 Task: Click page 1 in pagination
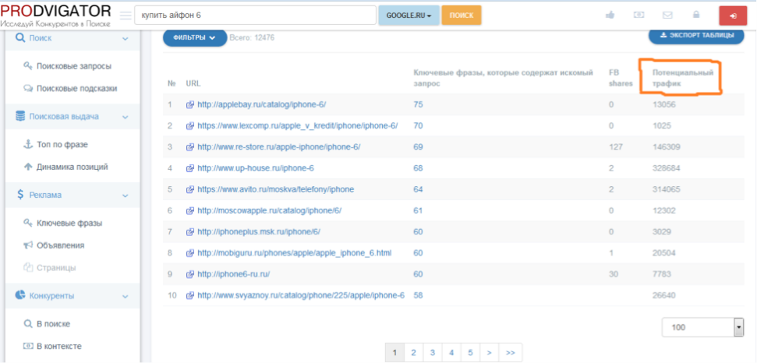(395, 353)
